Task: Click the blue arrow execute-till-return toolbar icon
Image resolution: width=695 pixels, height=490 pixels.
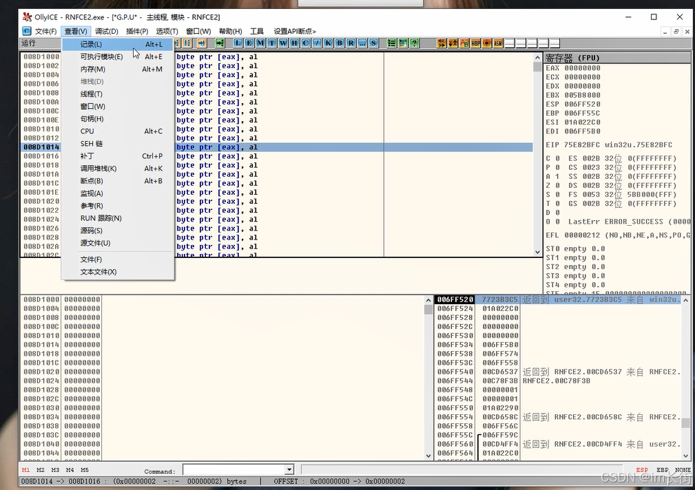Action: pos(202,43)
